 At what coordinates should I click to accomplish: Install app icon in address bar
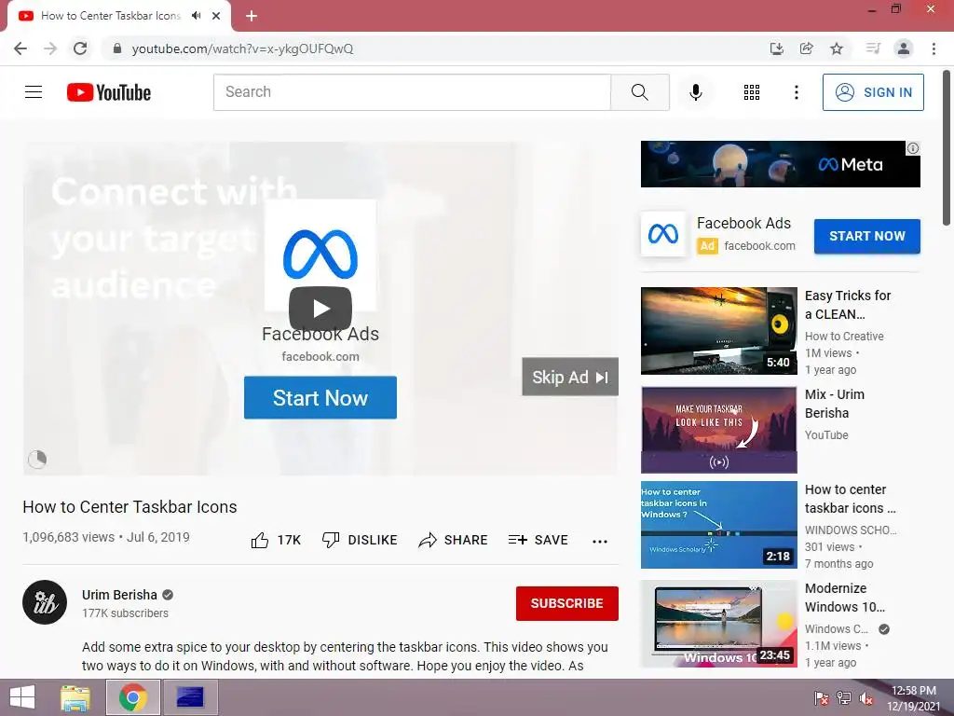(x=776, y=48)
